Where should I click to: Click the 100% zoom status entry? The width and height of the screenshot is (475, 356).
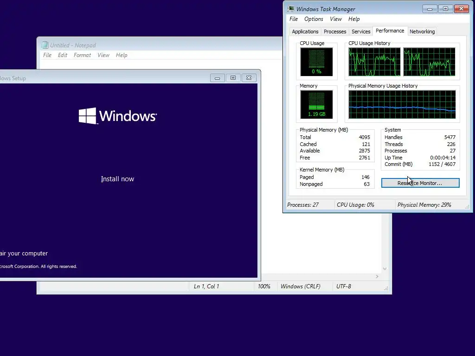click(264, 286)
